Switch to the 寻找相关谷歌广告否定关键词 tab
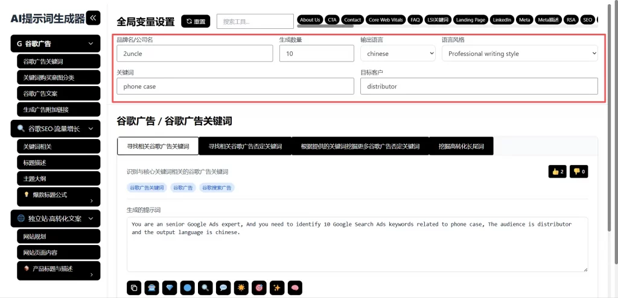 (x=245, y=146)
